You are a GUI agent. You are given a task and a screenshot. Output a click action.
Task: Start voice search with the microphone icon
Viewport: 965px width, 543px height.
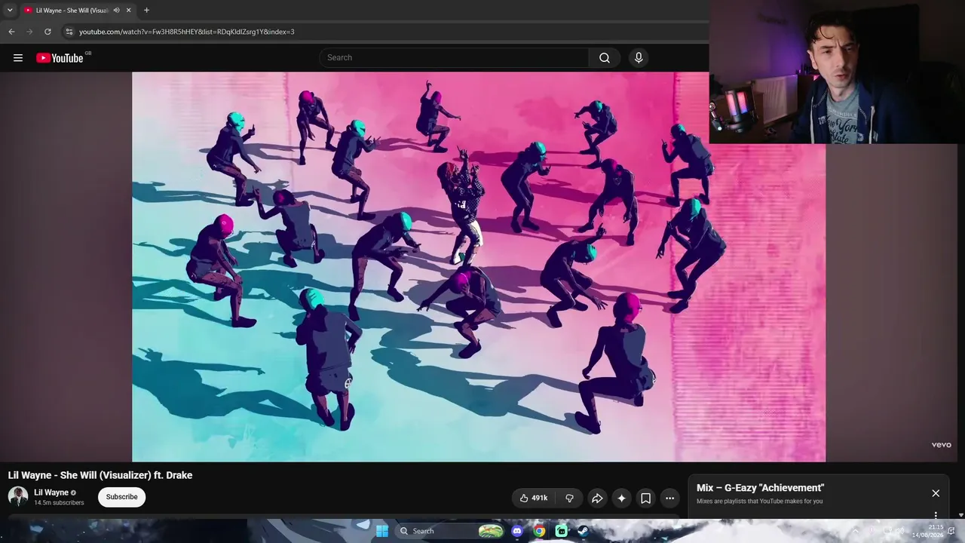[x=639, y=58]
